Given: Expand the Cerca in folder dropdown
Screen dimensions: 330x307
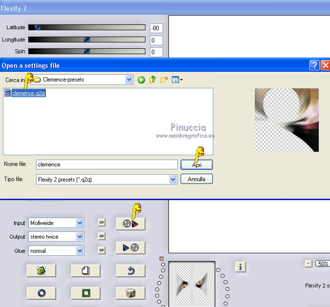Looking at the screenshot, I should 129,80.
